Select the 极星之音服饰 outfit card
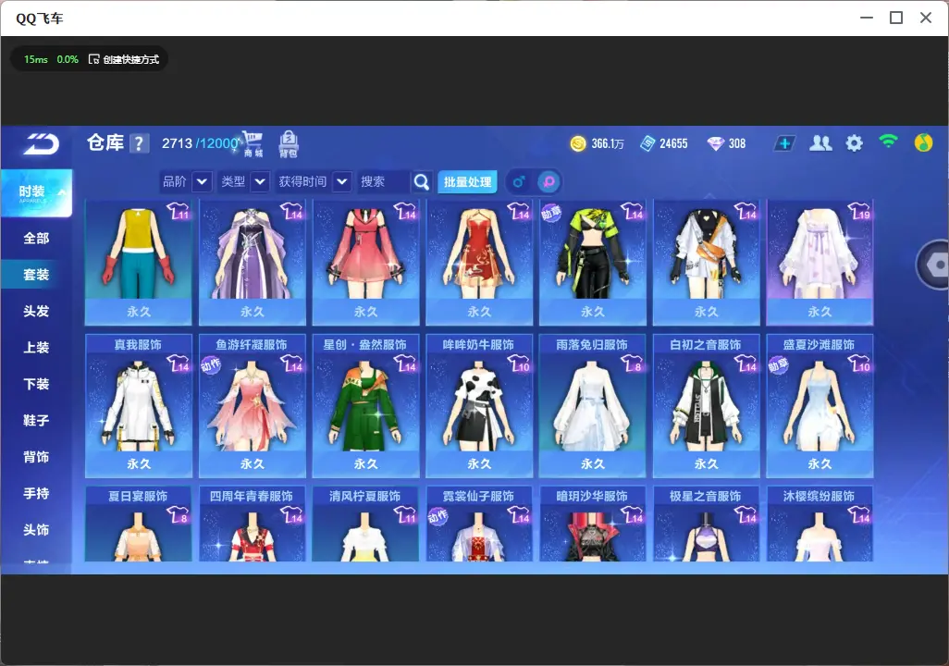 click(x=706, y=524)
